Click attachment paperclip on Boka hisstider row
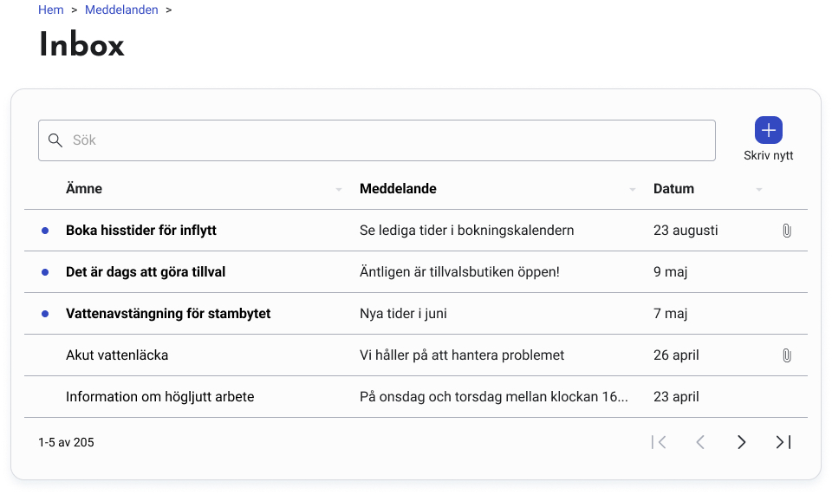 [x=786, y=231]
